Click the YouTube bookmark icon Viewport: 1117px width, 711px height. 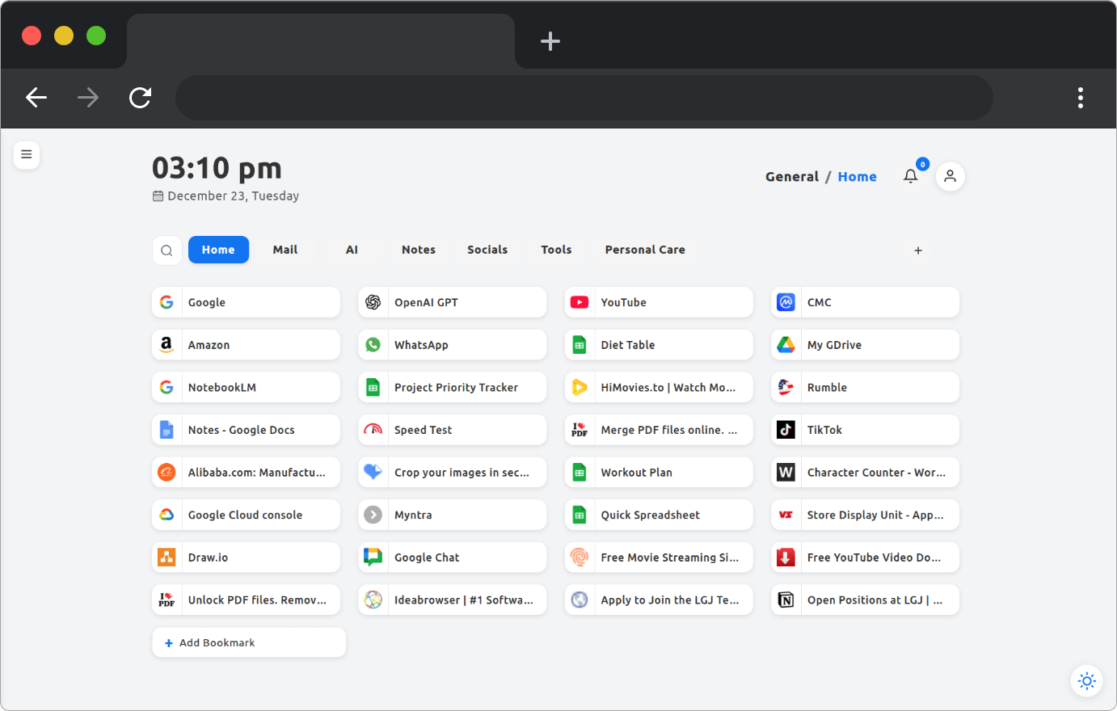click(x=580, y=302)
